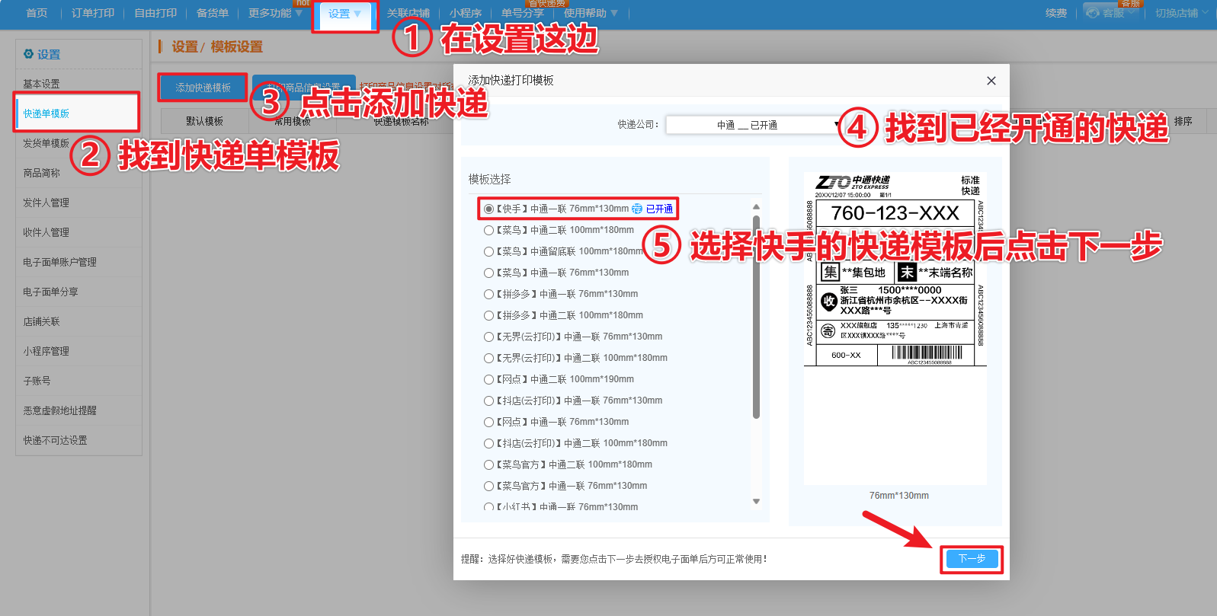Click the 添加快递模板 button
The image size is (1217, 616).
(203, 88)
